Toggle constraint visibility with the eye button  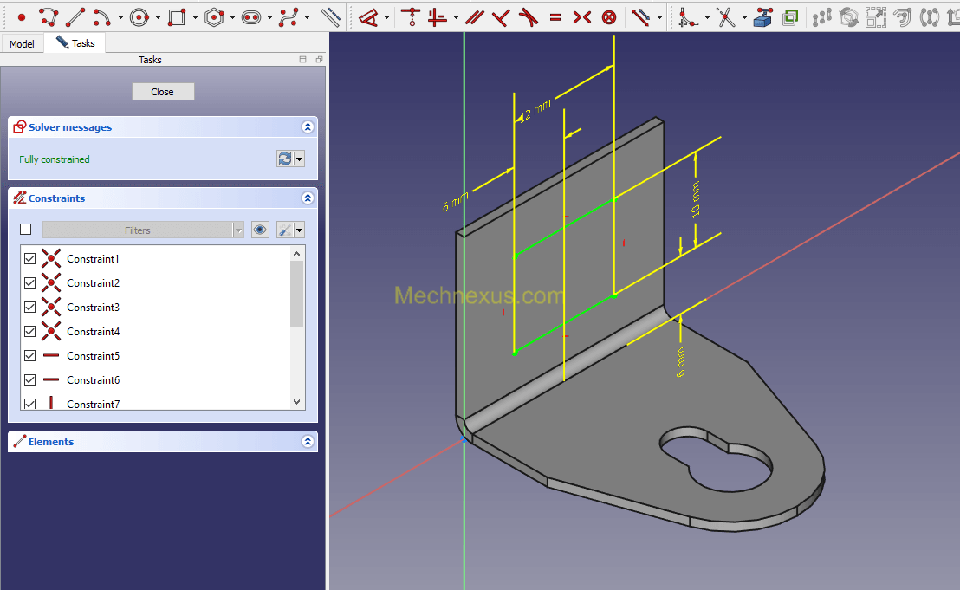point(260,230)
